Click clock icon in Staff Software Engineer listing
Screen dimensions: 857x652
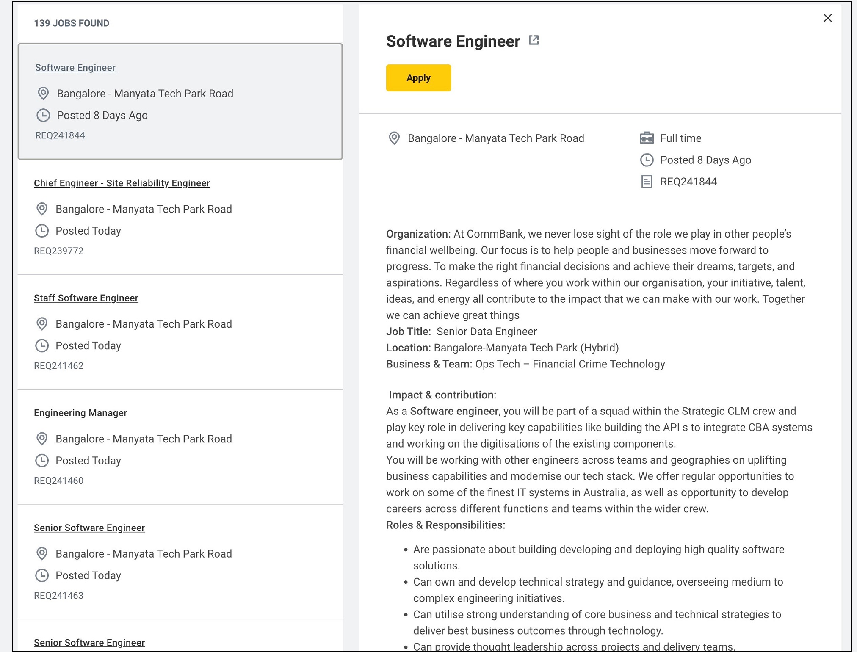click(x=42, y=346)
